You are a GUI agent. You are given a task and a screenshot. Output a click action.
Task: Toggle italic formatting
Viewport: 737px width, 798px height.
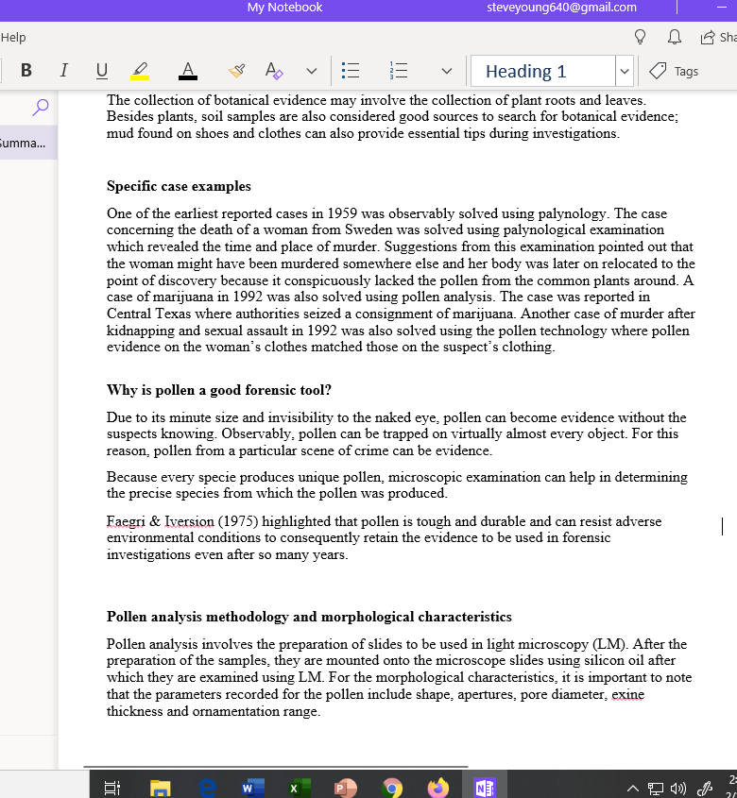[x=63, y=71]
